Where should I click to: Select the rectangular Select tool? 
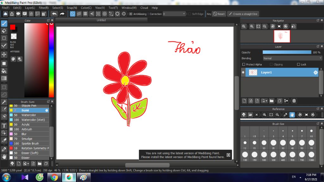[x=4, y=87]
